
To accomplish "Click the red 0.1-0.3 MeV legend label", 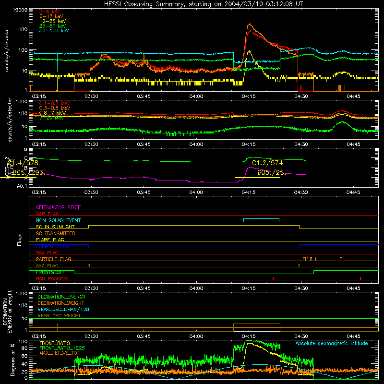I will click(x=55, y=103).
